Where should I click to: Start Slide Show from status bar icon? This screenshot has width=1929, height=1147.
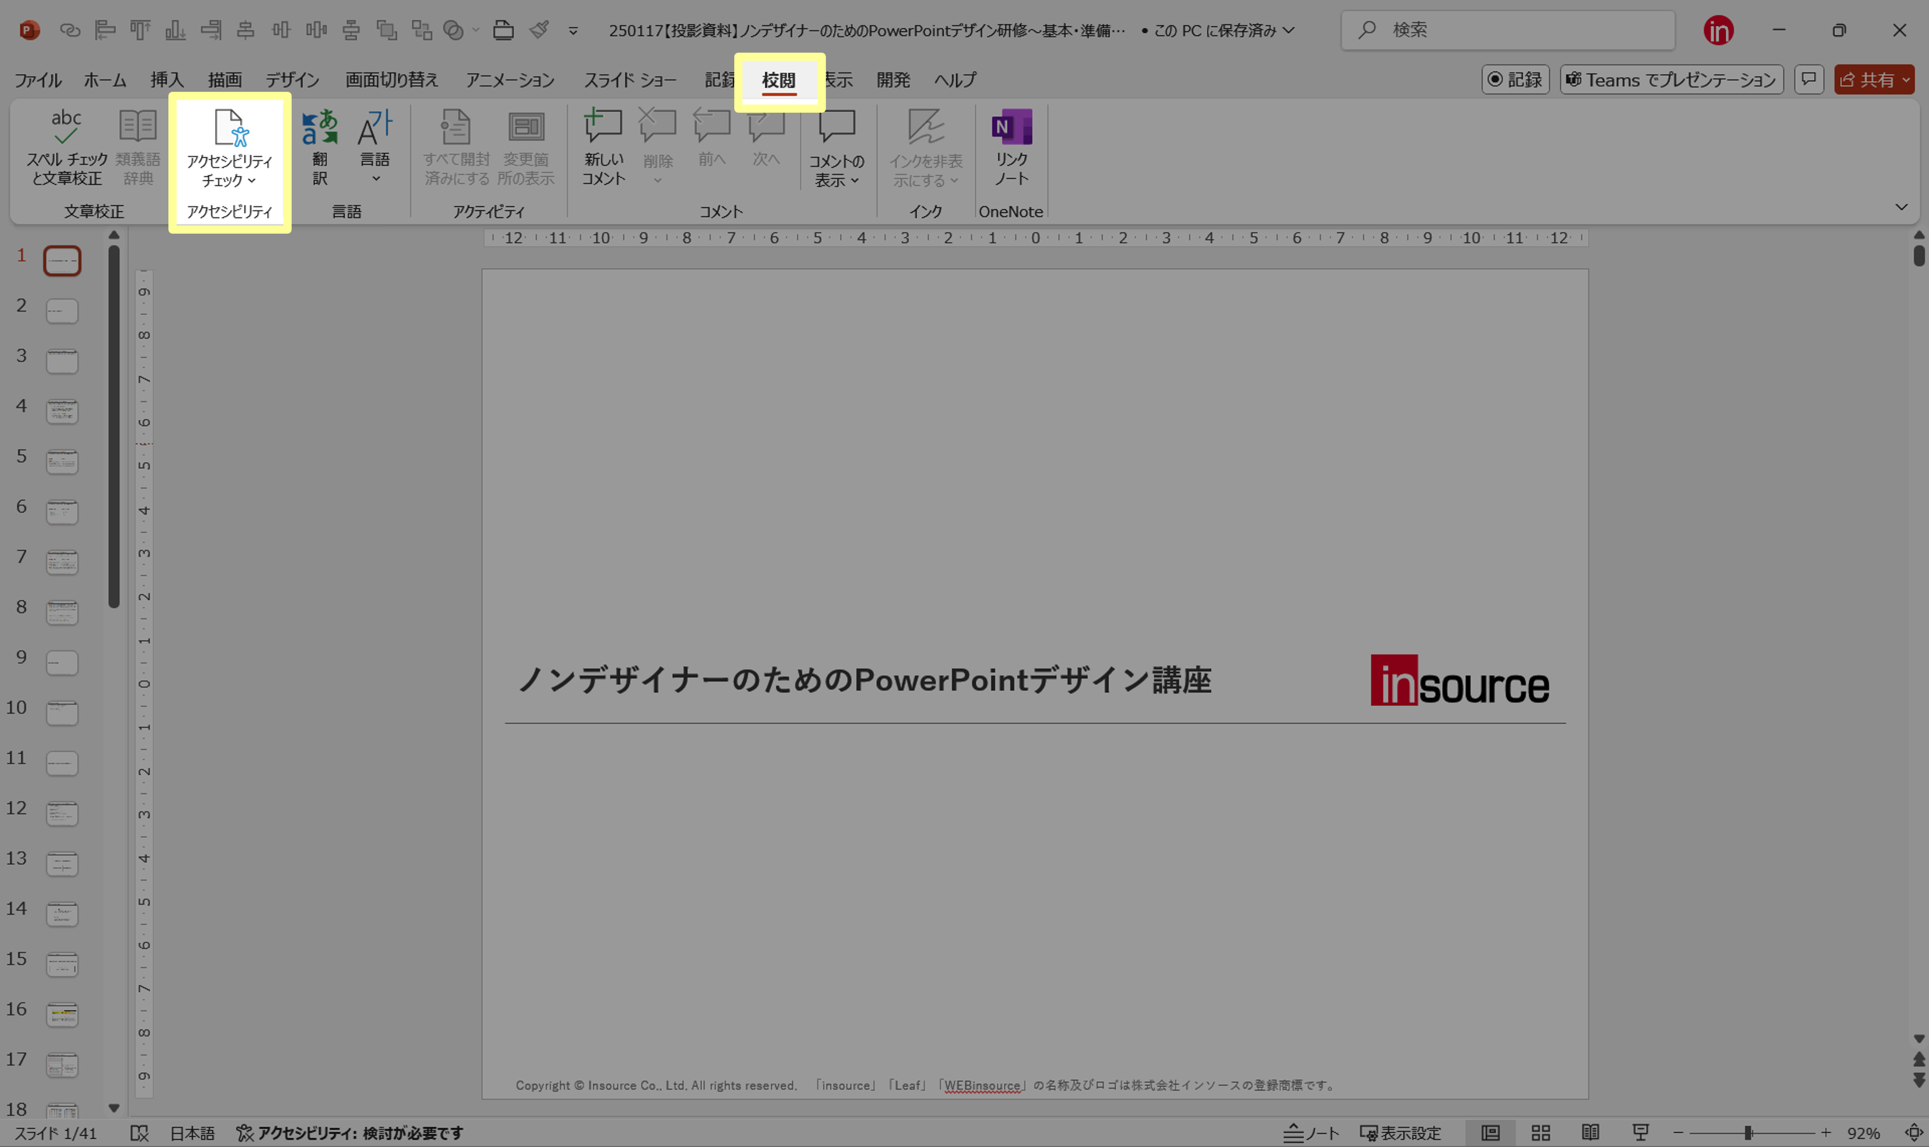(x=1640, y=1132)
